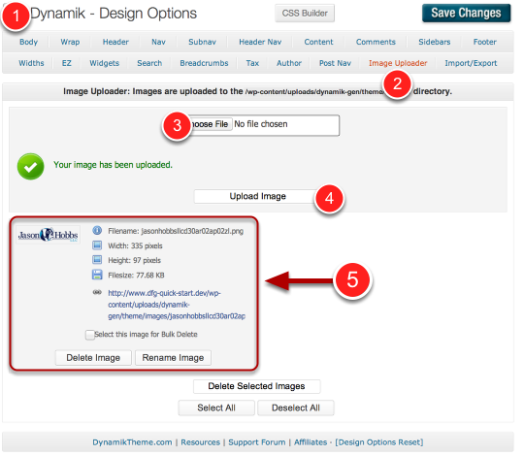This screenshot has height=456, width=524.
Task: Open the Sidebars tab
Action: point(435,42)
